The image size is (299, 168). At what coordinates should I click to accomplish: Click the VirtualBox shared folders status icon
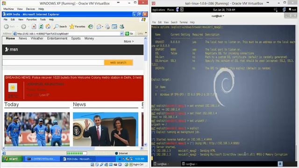[x=111, y=165]
